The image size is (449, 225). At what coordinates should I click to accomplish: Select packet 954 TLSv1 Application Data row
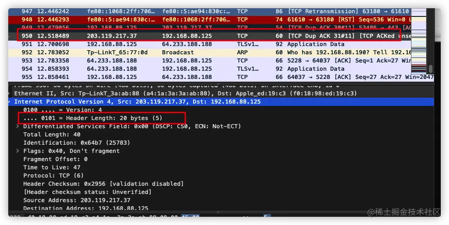tap(210, 69)
